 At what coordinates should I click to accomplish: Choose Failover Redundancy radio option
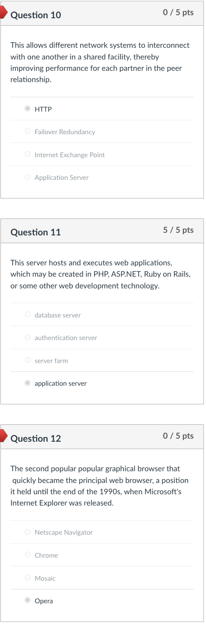28,132
